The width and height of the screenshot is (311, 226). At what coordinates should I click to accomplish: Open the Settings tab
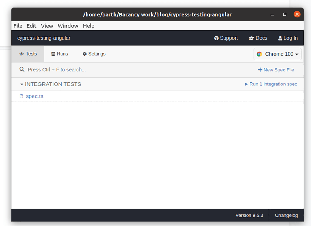point(94,54)
